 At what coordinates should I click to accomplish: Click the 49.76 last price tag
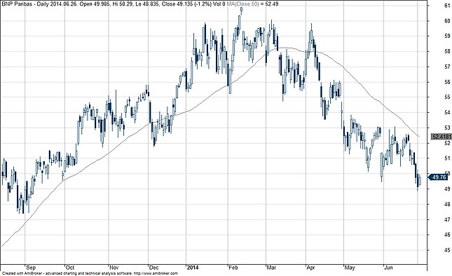439,177
